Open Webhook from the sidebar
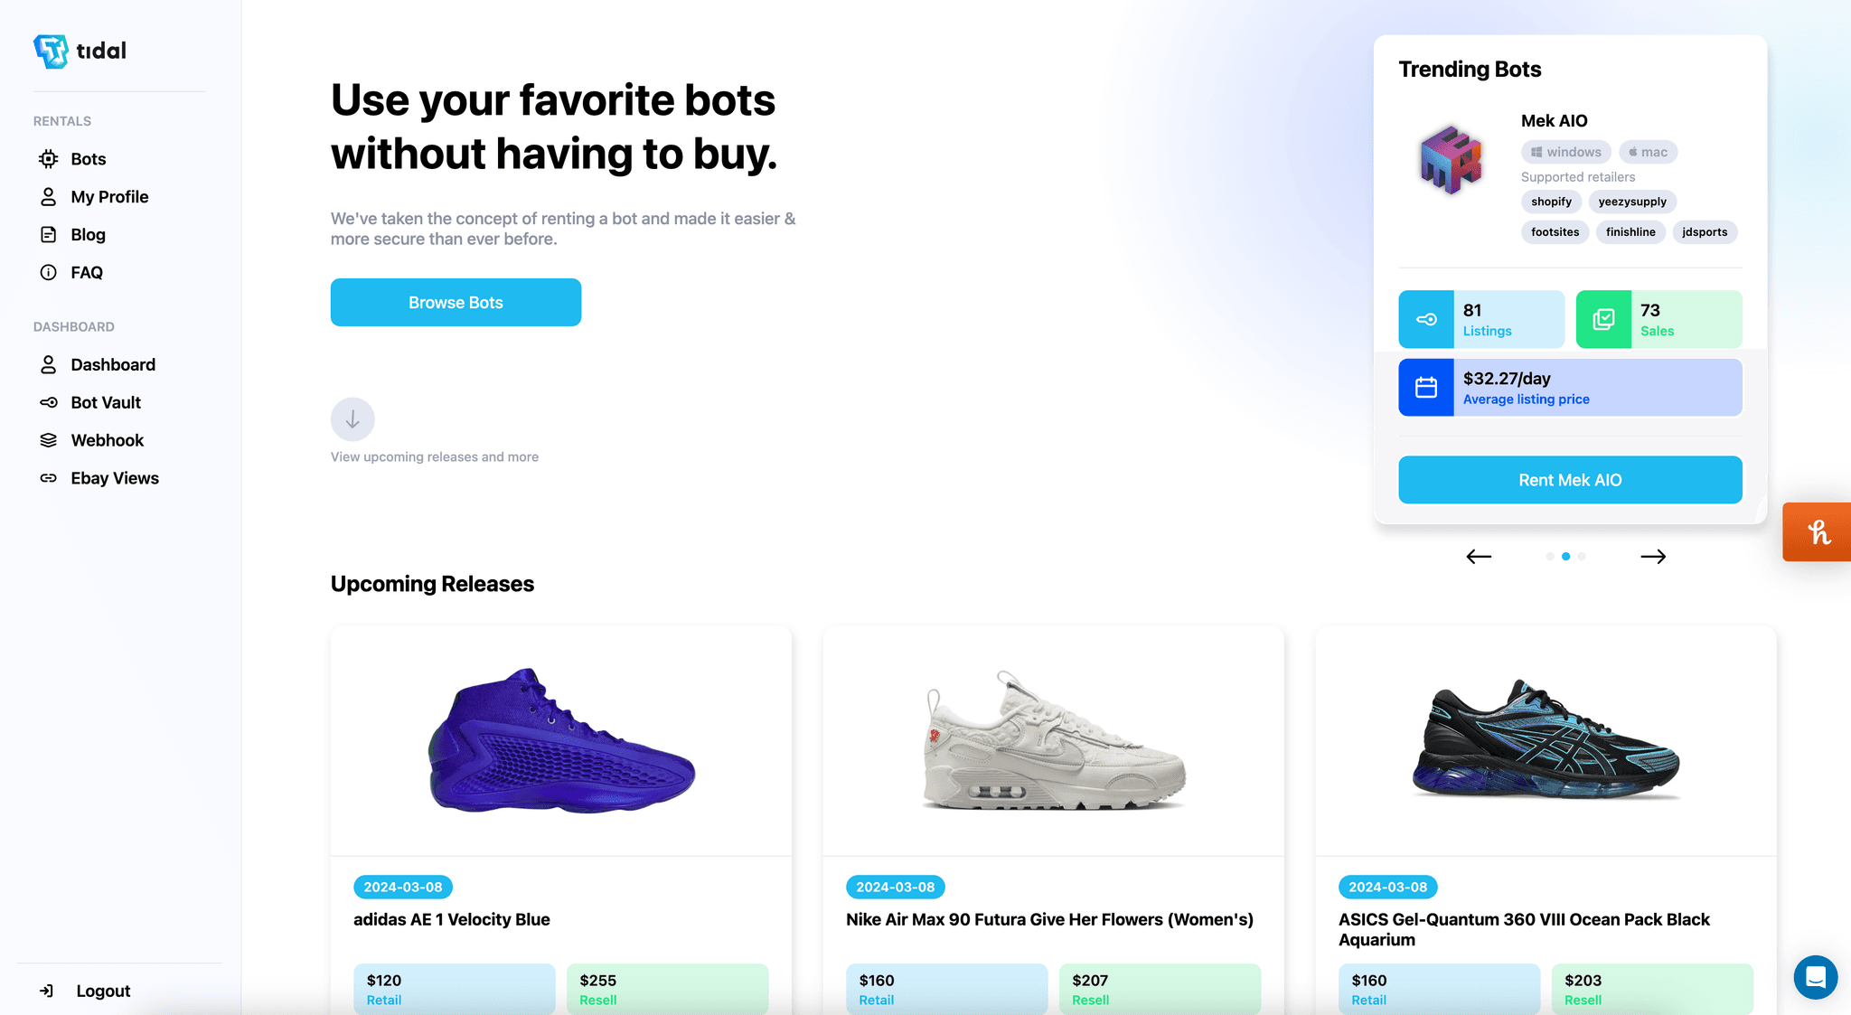Screen dimensions: 1851x1015 pyautogui.click(x=107, y=440)
